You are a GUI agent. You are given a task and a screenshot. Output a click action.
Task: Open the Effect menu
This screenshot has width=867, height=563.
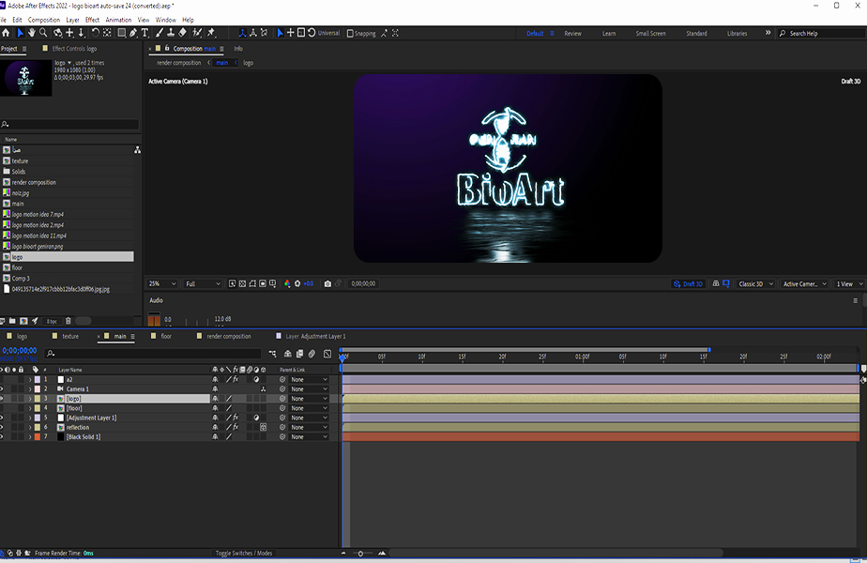(92, 20)
